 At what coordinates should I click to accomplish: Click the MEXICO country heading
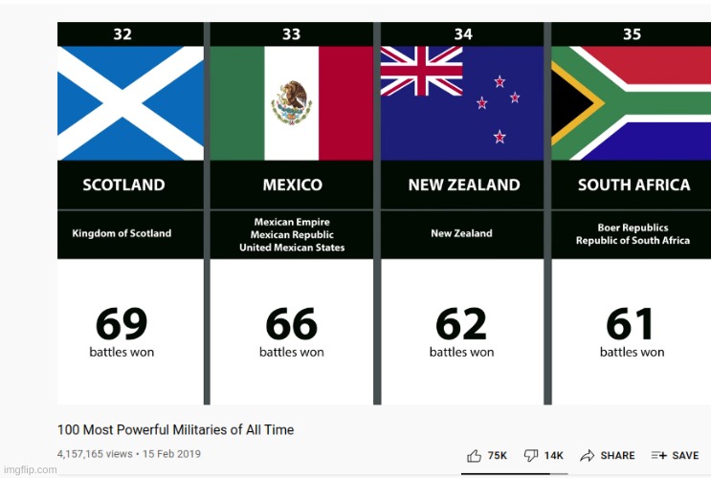(x=292, y=185)
